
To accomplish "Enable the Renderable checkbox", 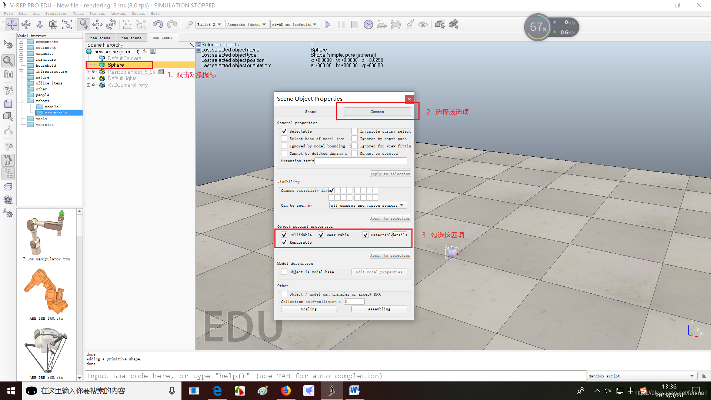I will [x=285, y=242].
